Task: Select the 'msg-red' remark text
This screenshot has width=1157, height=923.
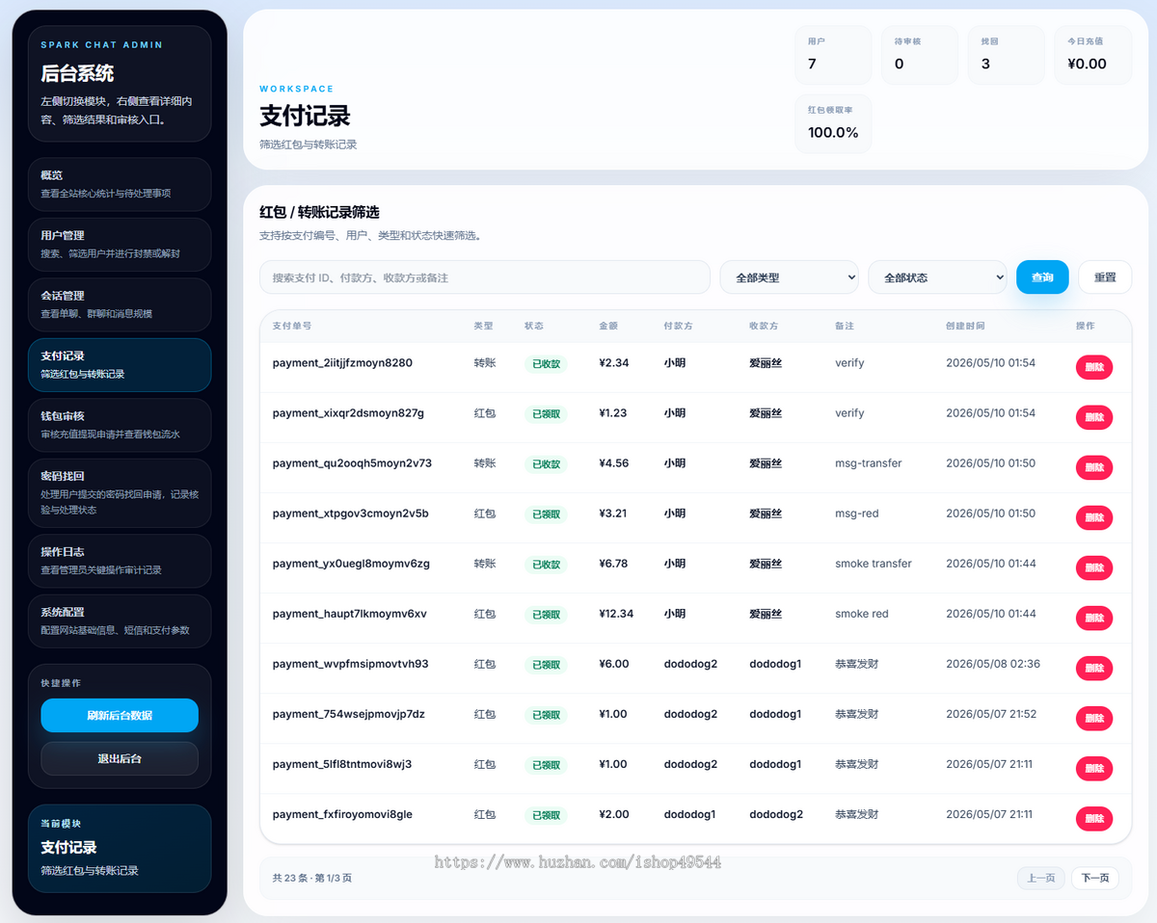Action: coord(857,514)
